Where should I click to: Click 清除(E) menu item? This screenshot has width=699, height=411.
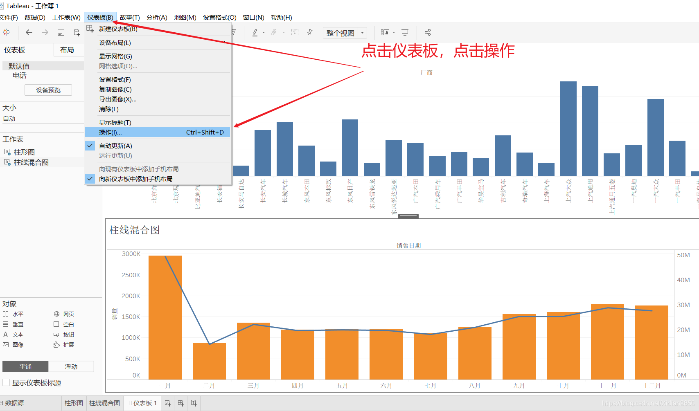pyautogui.click(x=157, y=109)
